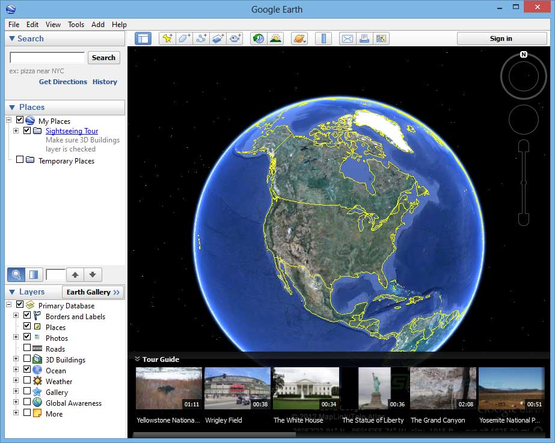Add a new placemark
The image size is (555, 443).
167,38
